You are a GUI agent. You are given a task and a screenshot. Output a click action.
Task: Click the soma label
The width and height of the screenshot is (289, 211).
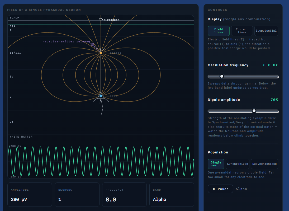pos(113,96)
